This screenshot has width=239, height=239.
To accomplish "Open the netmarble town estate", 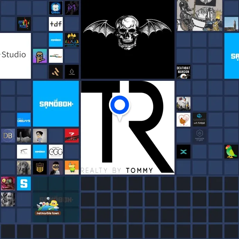I will (x=56, y=199).
